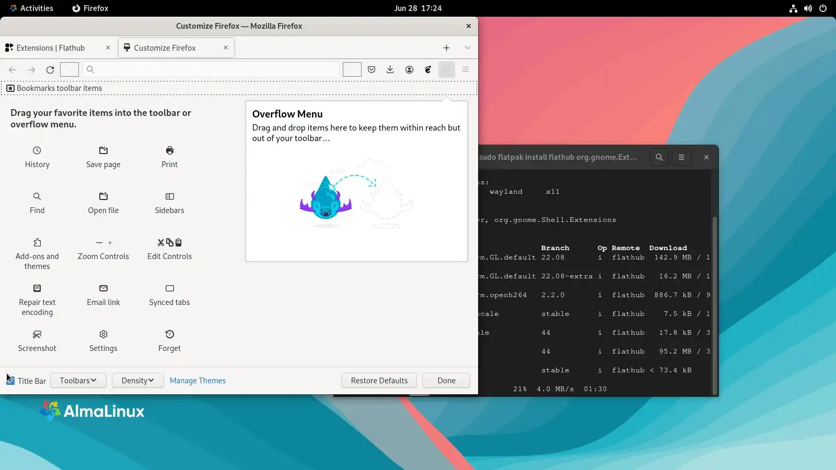The height and width of the screenshot is (470, 836).
Task: Click the network icon in system tray
Action: 793,8
